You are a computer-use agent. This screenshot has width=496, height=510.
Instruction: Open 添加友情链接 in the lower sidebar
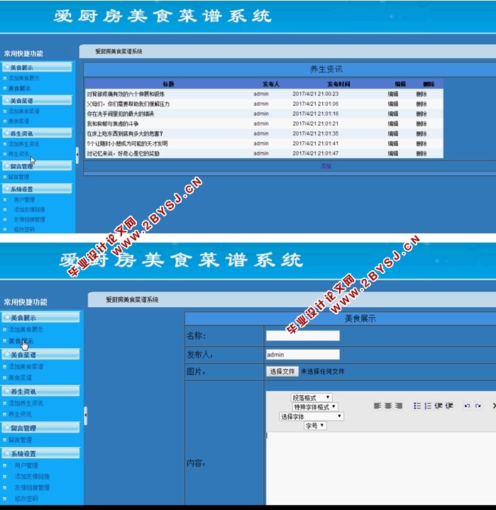[x=32, y=477]
